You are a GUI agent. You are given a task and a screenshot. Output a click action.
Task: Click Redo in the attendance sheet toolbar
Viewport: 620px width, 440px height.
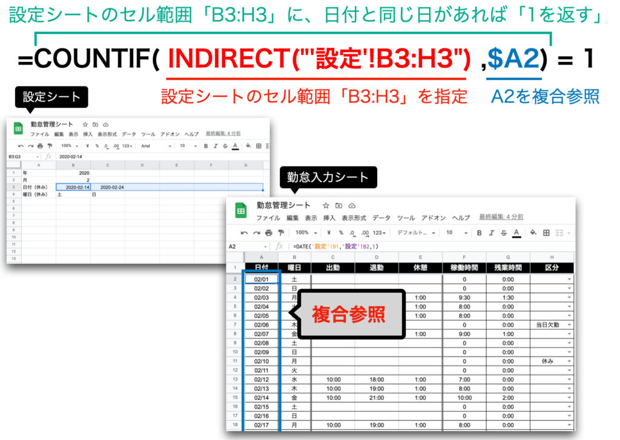[x=257, y=233]
